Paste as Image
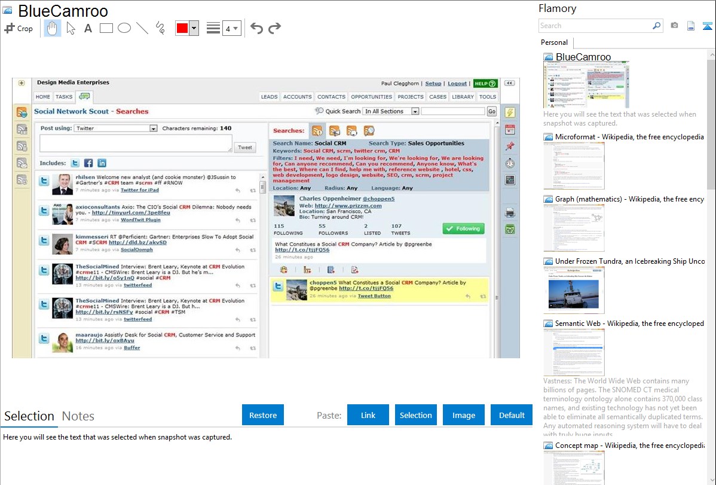Viewport: 716px width, 485px height. coord(463,415)
